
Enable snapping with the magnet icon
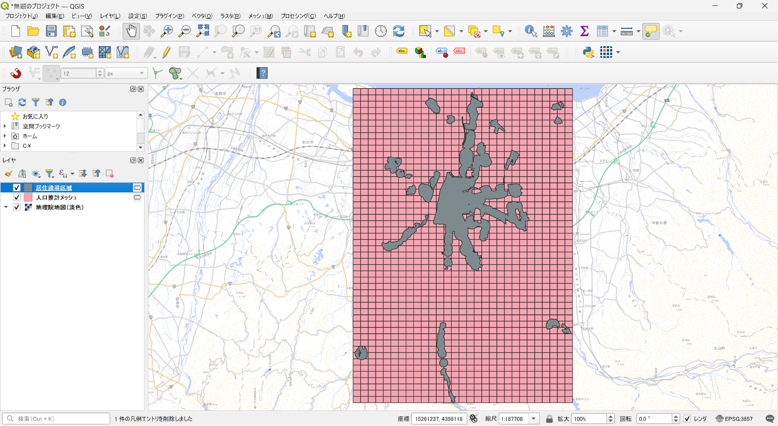[x=16, y=73]
